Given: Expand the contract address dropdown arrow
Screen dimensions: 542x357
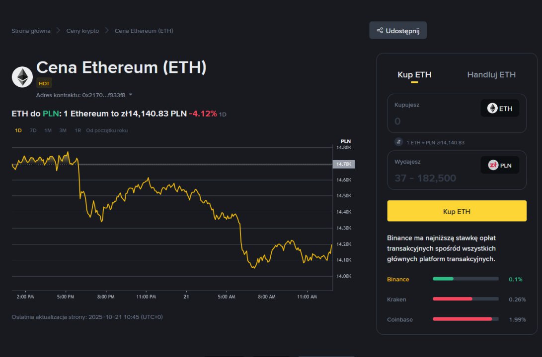Looking at the screenshot, I should (131, 94).
